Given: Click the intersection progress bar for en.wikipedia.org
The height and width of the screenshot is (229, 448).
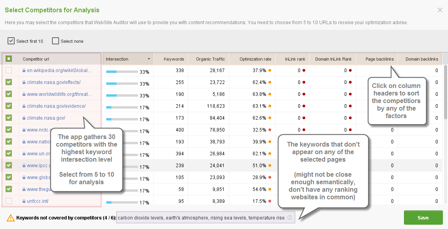Looking at the screenshot, I should 122,72.
